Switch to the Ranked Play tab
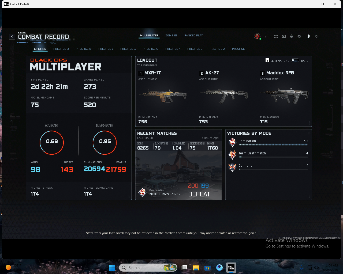Image resolution: width=343 pixels, height=274 pixels. pyautogui.click(x=193, y=36)
